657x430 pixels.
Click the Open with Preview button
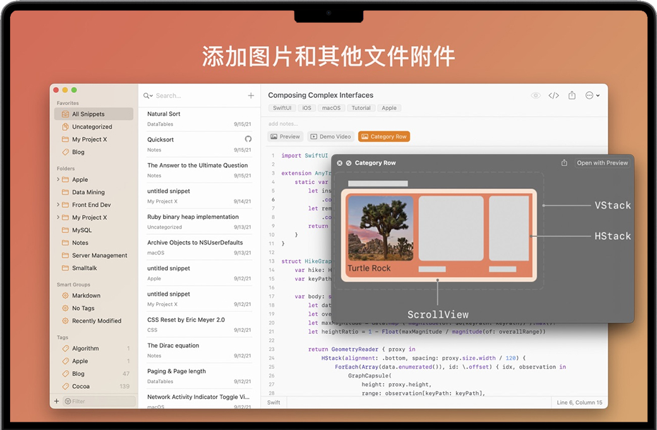coord(602,163)
